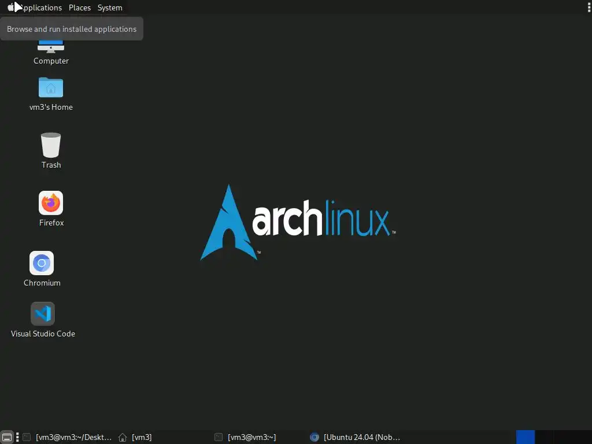This screenshot has height=444, width=592.
Task: Click the show desktop button in bottom panel
Action: point(7,437)
